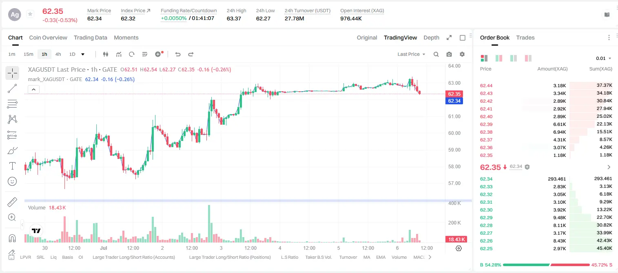Click the 62.35 last price chart label
Screen dimensions: 618x273
point(454,94)
